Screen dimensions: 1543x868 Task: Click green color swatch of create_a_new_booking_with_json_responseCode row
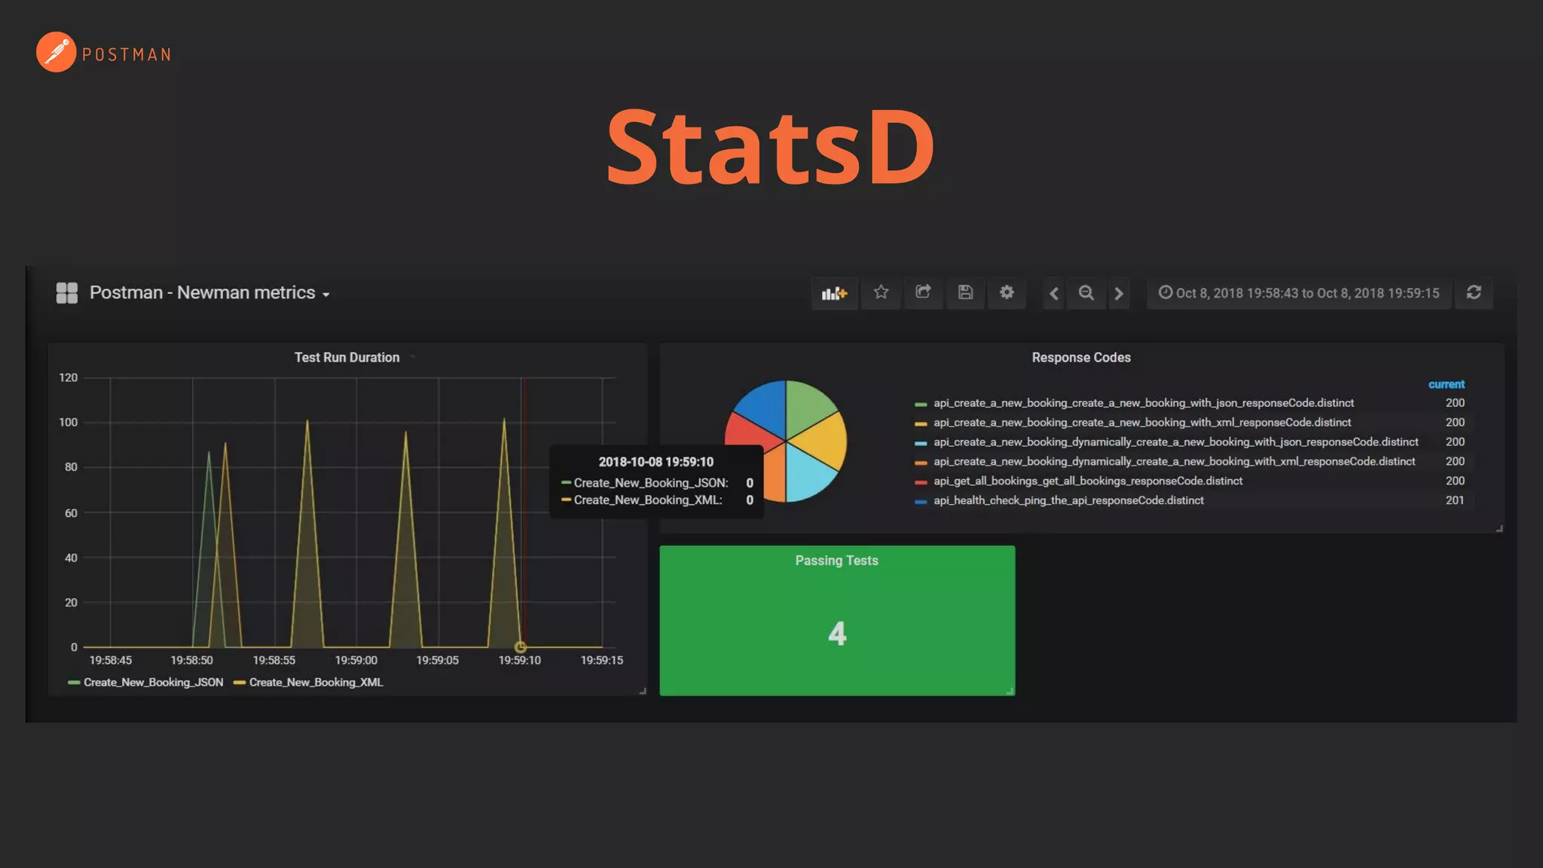coord(921,404)
